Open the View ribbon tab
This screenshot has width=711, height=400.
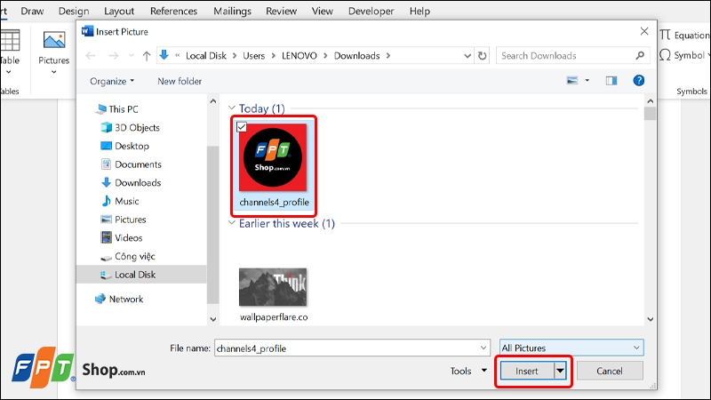pyautogui.click(x=323, y=11)
